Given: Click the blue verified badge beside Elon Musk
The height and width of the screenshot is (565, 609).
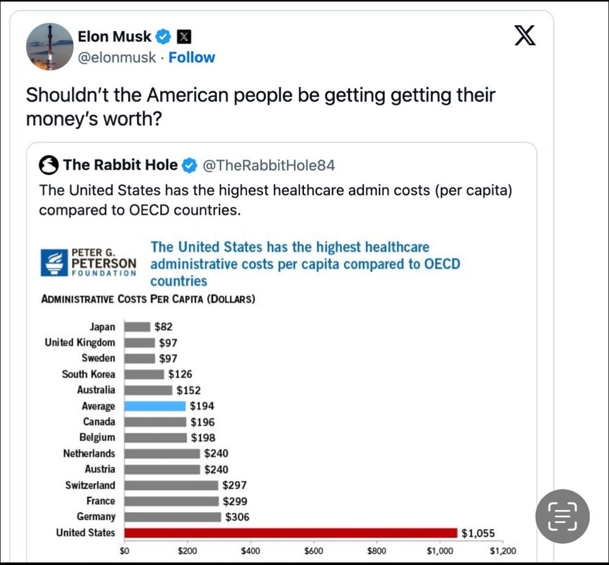Looking at the screenshot, I should (x=163, y=36).
